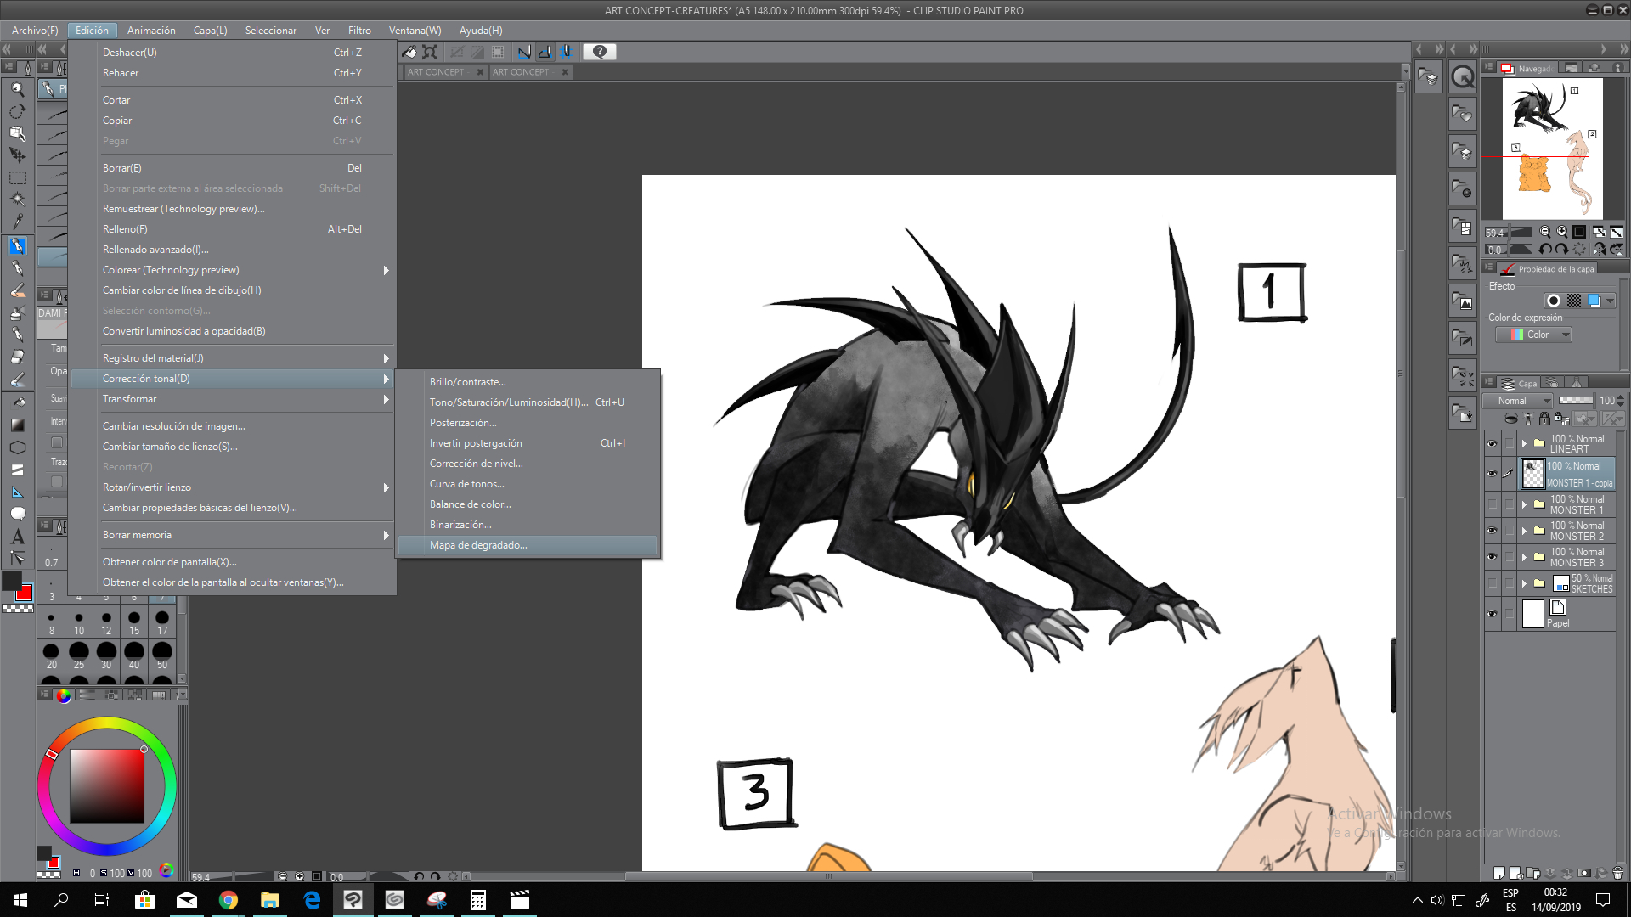Select the Auto select magic wand tool

coord(17,200)
